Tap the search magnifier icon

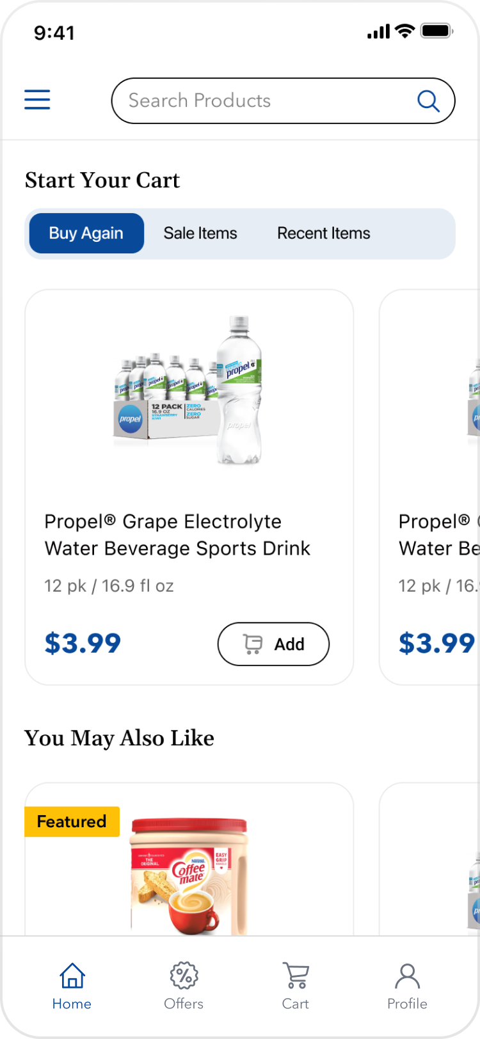[428, 100]
